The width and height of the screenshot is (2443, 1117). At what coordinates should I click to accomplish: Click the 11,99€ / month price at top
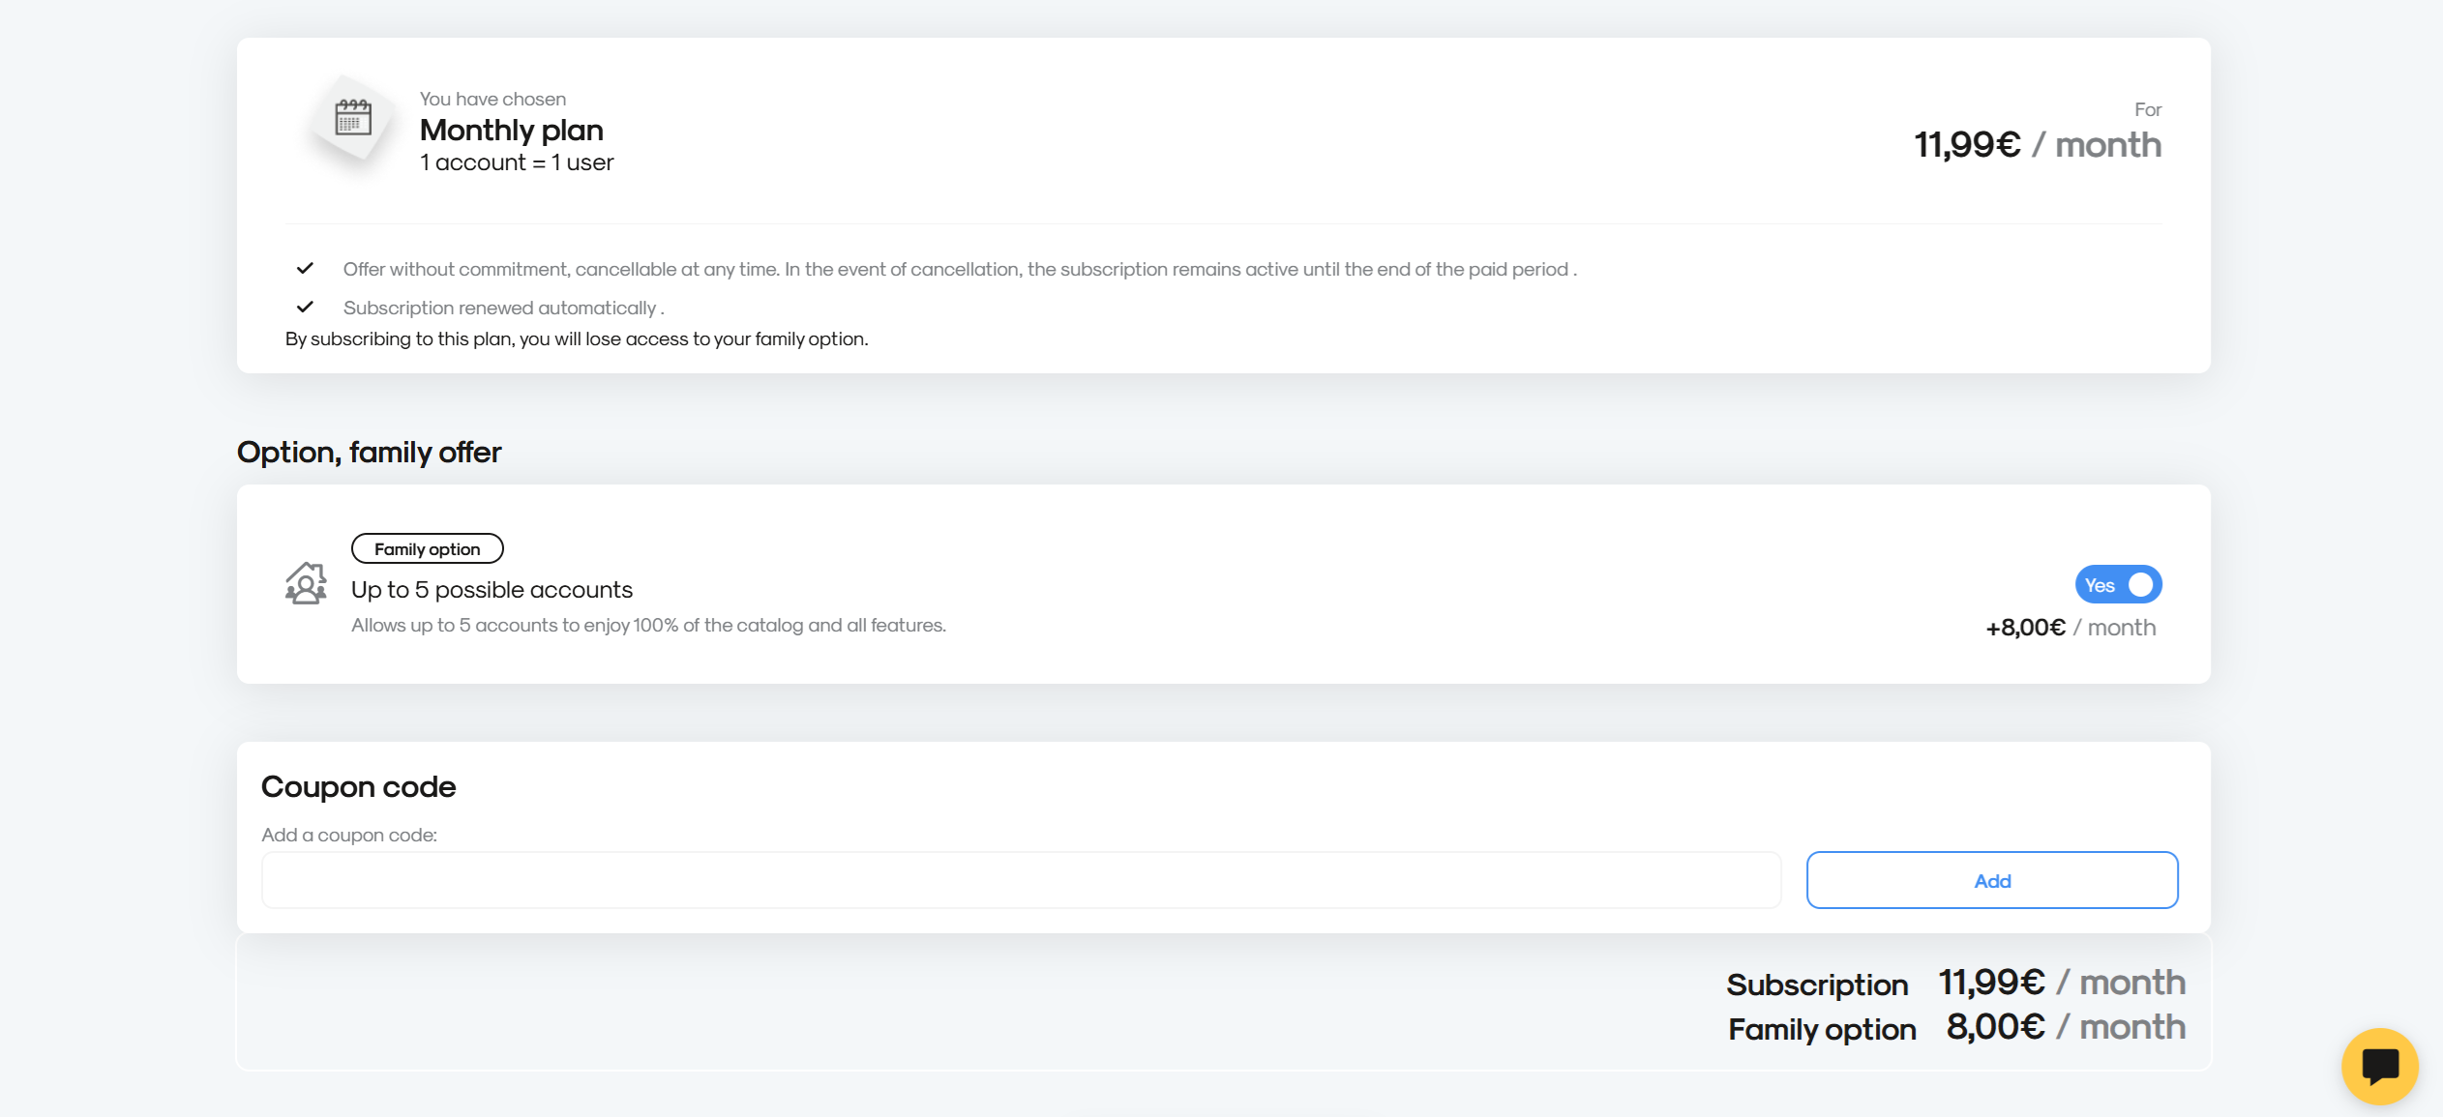coord(2038,145)
